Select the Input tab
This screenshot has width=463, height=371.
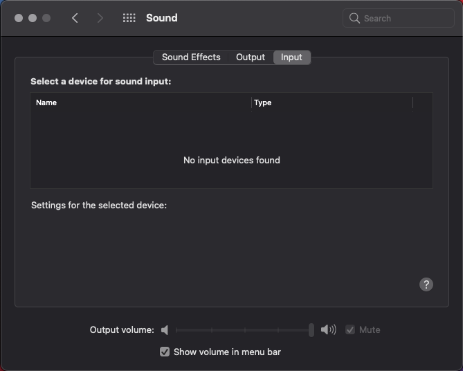(x=291, y=57)
